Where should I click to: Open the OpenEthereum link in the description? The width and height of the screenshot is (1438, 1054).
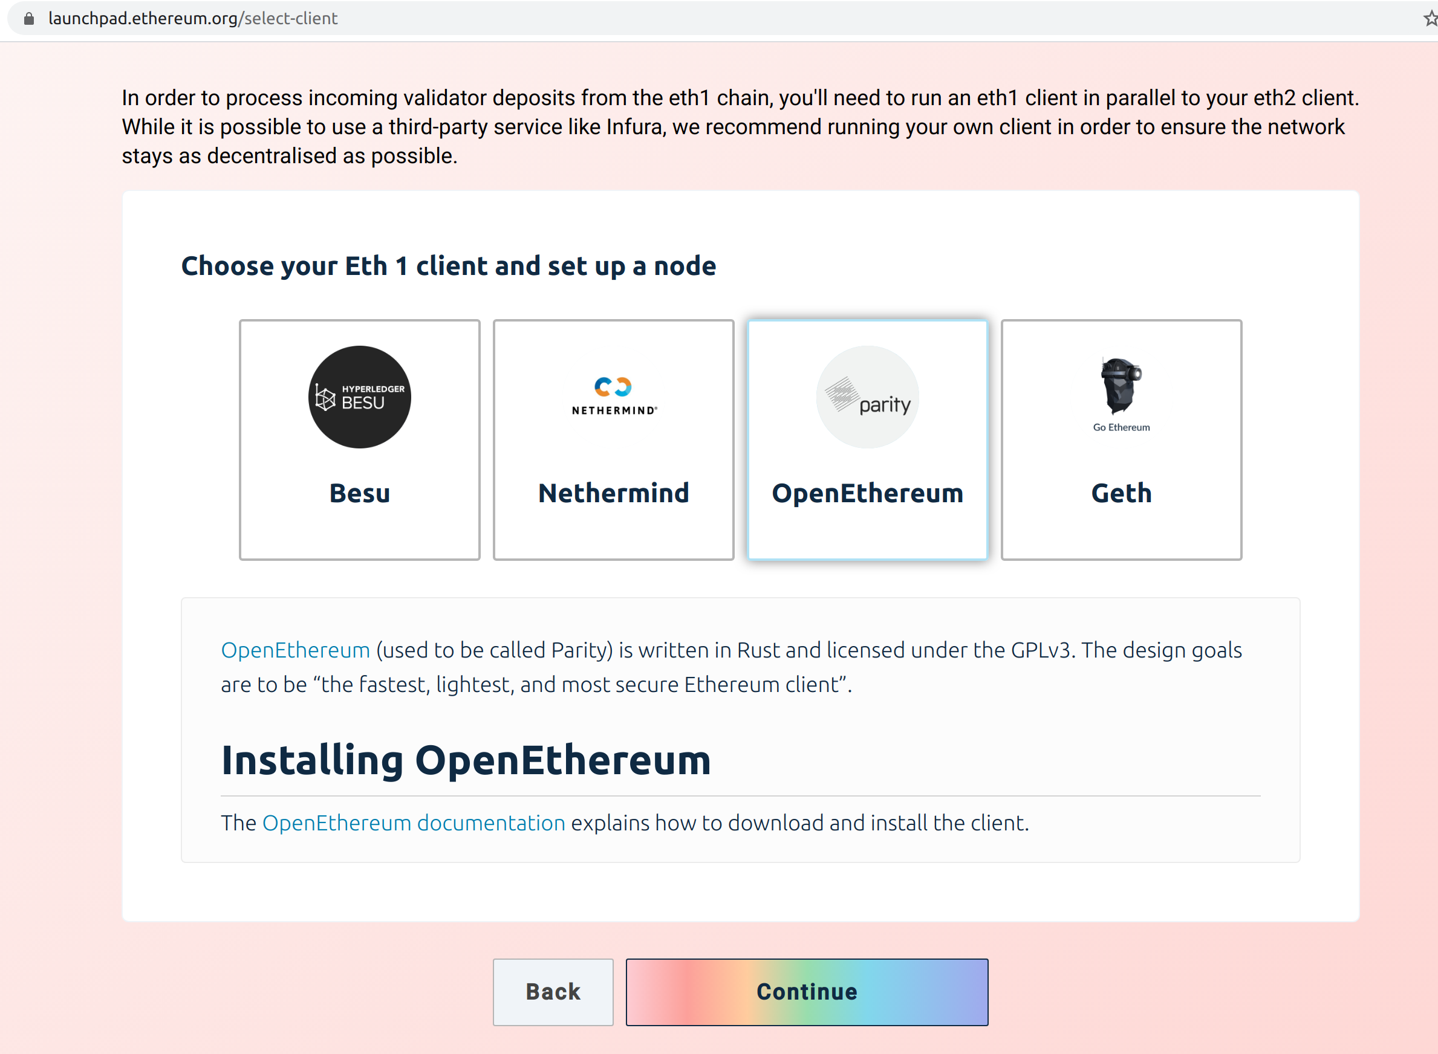(295, 650)
